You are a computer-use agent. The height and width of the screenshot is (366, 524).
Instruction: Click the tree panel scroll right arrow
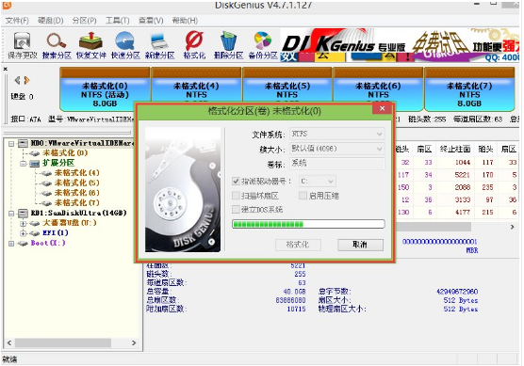pyautogui.click(x=134, y=342)
